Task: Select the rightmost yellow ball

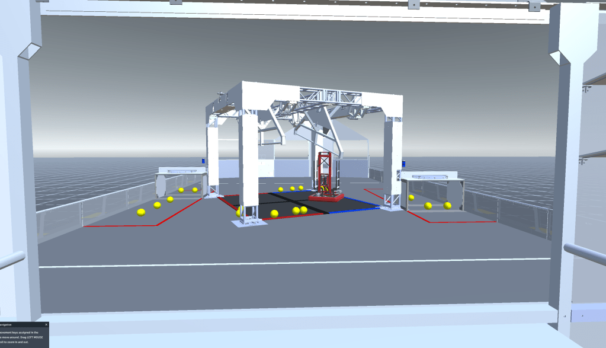Action: click(448, 206)
